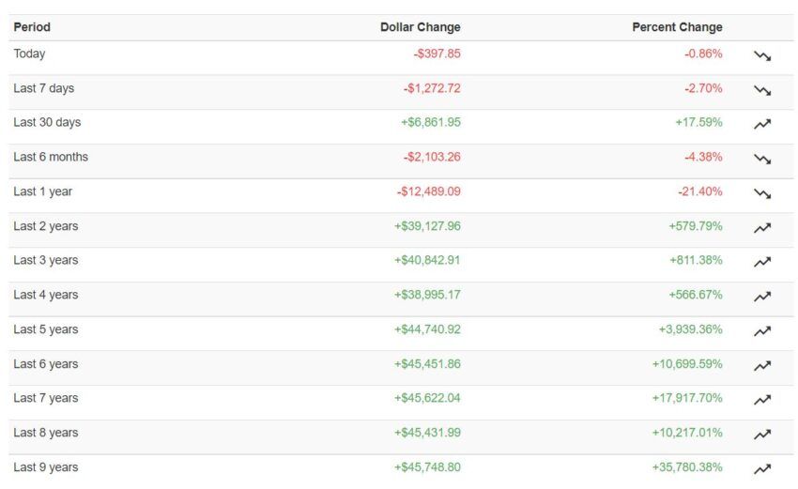This screenshot has height=489, width=798.
Task: Click the downtrend icon in Today row
Action: 762,55
